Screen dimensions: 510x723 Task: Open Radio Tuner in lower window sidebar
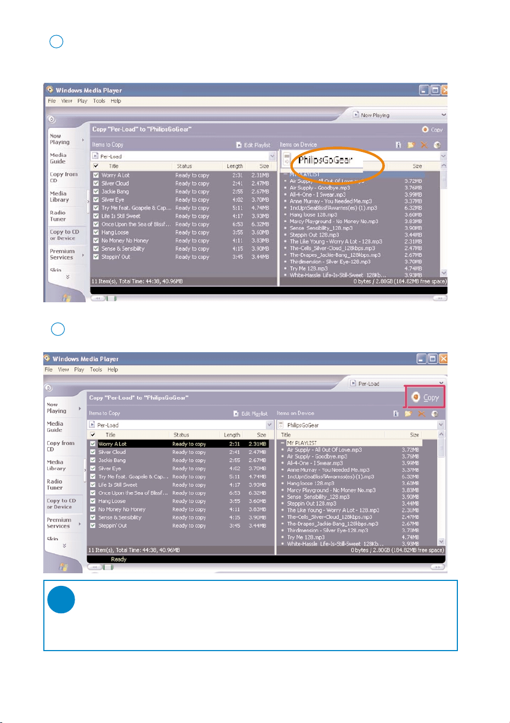[x=55, y=484]
